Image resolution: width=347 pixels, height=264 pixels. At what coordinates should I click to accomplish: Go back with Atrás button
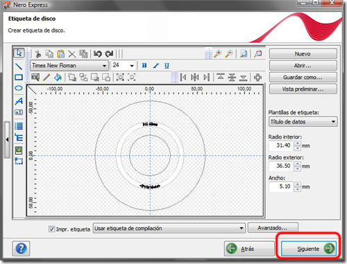pyautogui.click(x=249, y=249)
